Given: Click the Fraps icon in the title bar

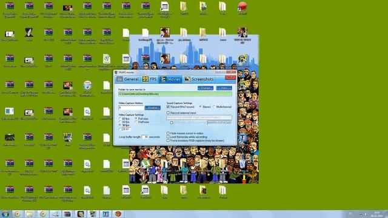Looking at the screenshot, I should [116, 73].
